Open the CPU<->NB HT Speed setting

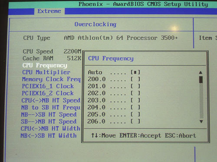51,100
